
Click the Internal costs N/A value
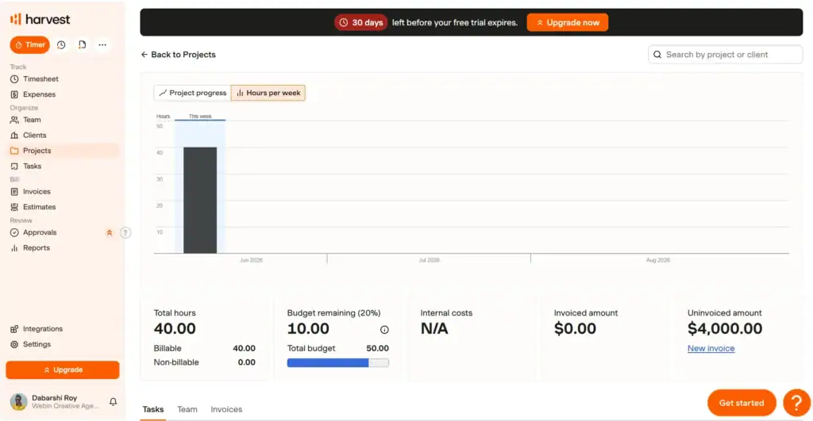coord(434,328)
